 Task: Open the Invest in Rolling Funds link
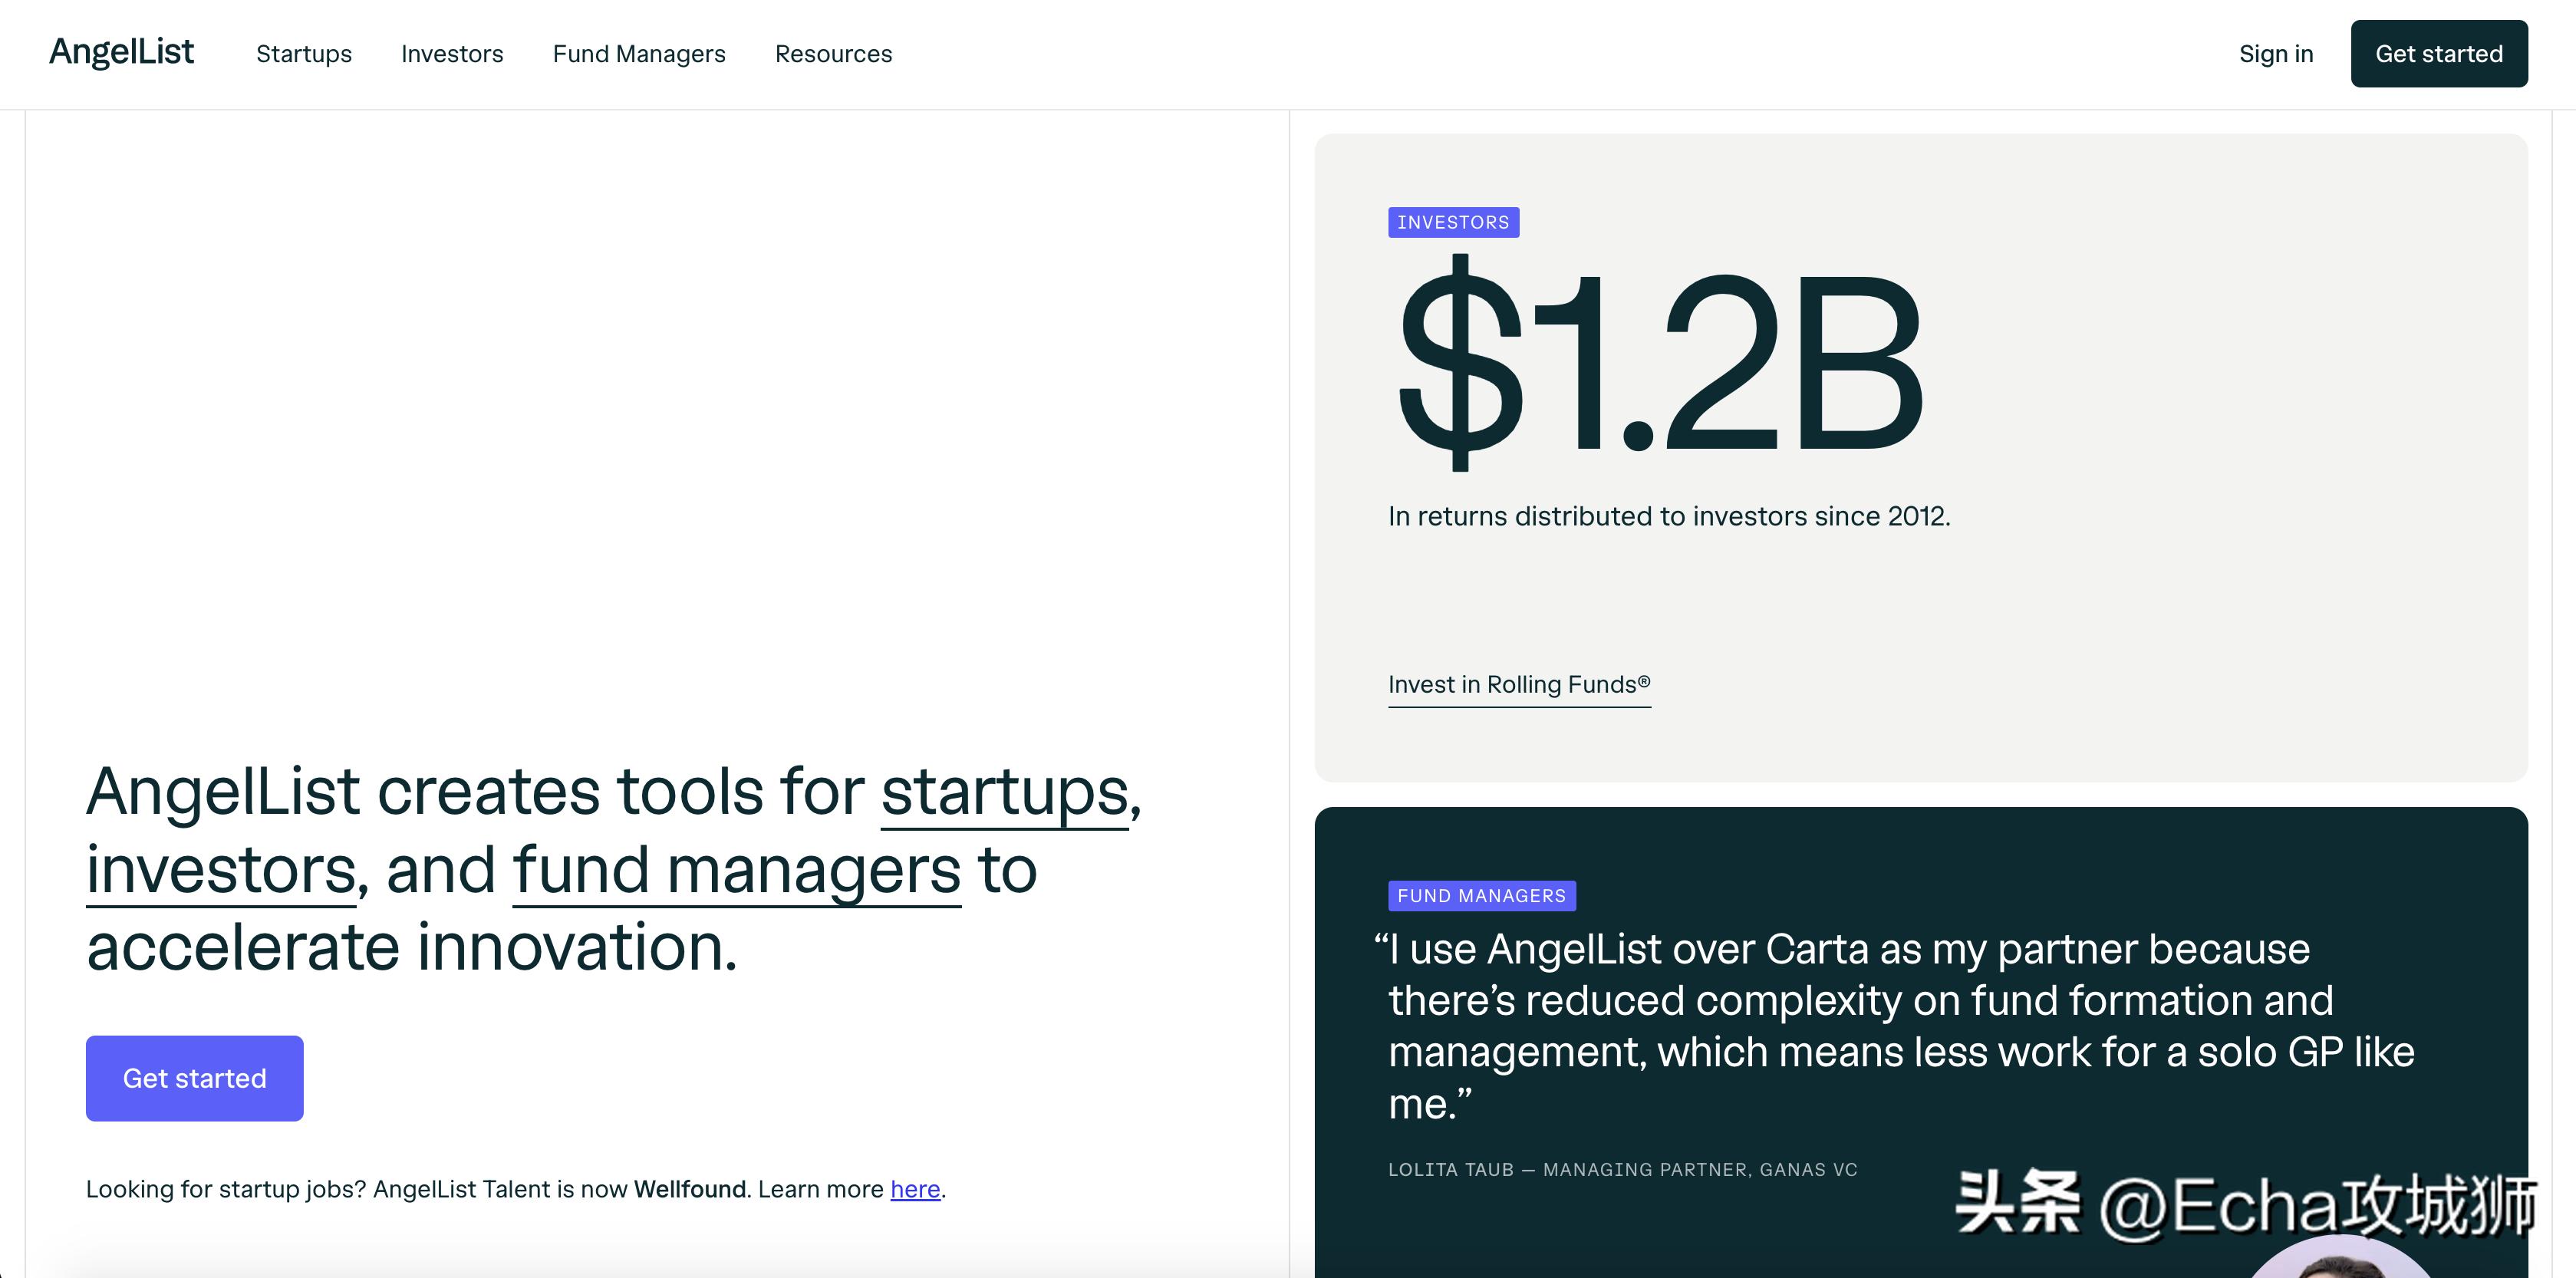tap(1518, 685)
